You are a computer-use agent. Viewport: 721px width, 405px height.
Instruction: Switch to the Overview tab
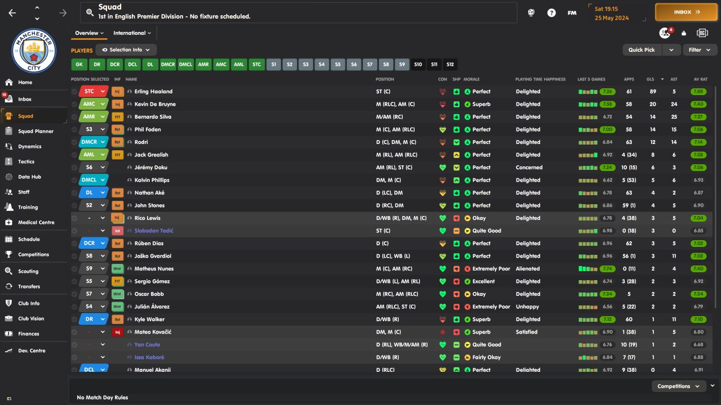coord(89,33)
